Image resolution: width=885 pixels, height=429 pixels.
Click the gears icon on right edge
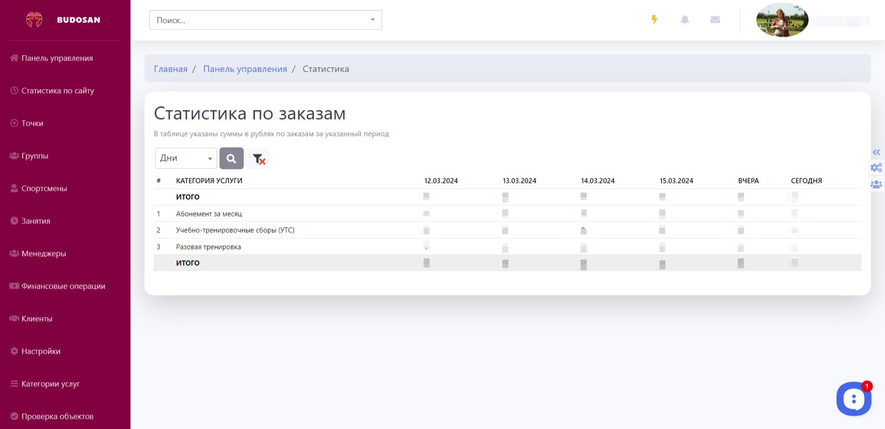[x=876, y=168]
